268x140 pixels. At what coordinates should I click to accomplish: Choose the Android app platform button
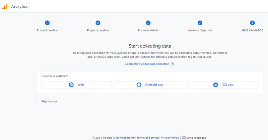pyautogui.click(x=150, y=85)
